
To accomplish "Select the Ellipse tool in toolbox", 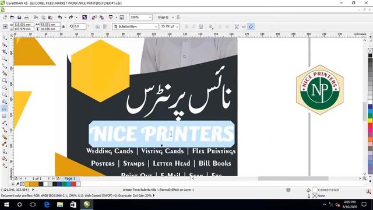I will [4, 87].
